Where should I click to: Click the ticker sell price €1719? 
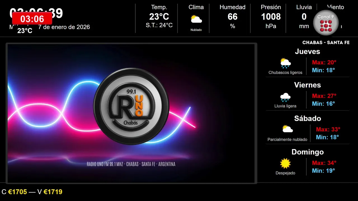pos(53,192)
